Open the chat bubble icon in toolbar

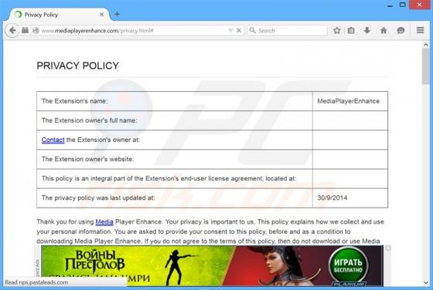[401, 30]
